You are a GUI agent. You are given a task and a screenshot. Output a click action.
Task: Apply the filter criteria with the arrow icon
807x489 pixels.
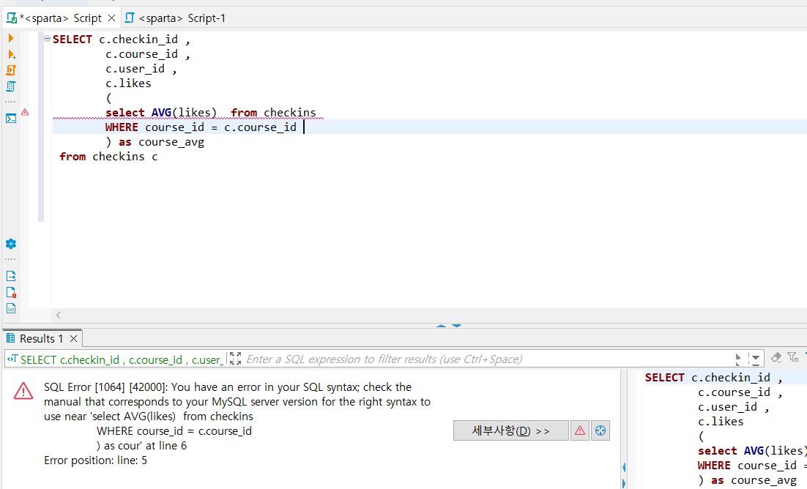(x=739, y=359)
